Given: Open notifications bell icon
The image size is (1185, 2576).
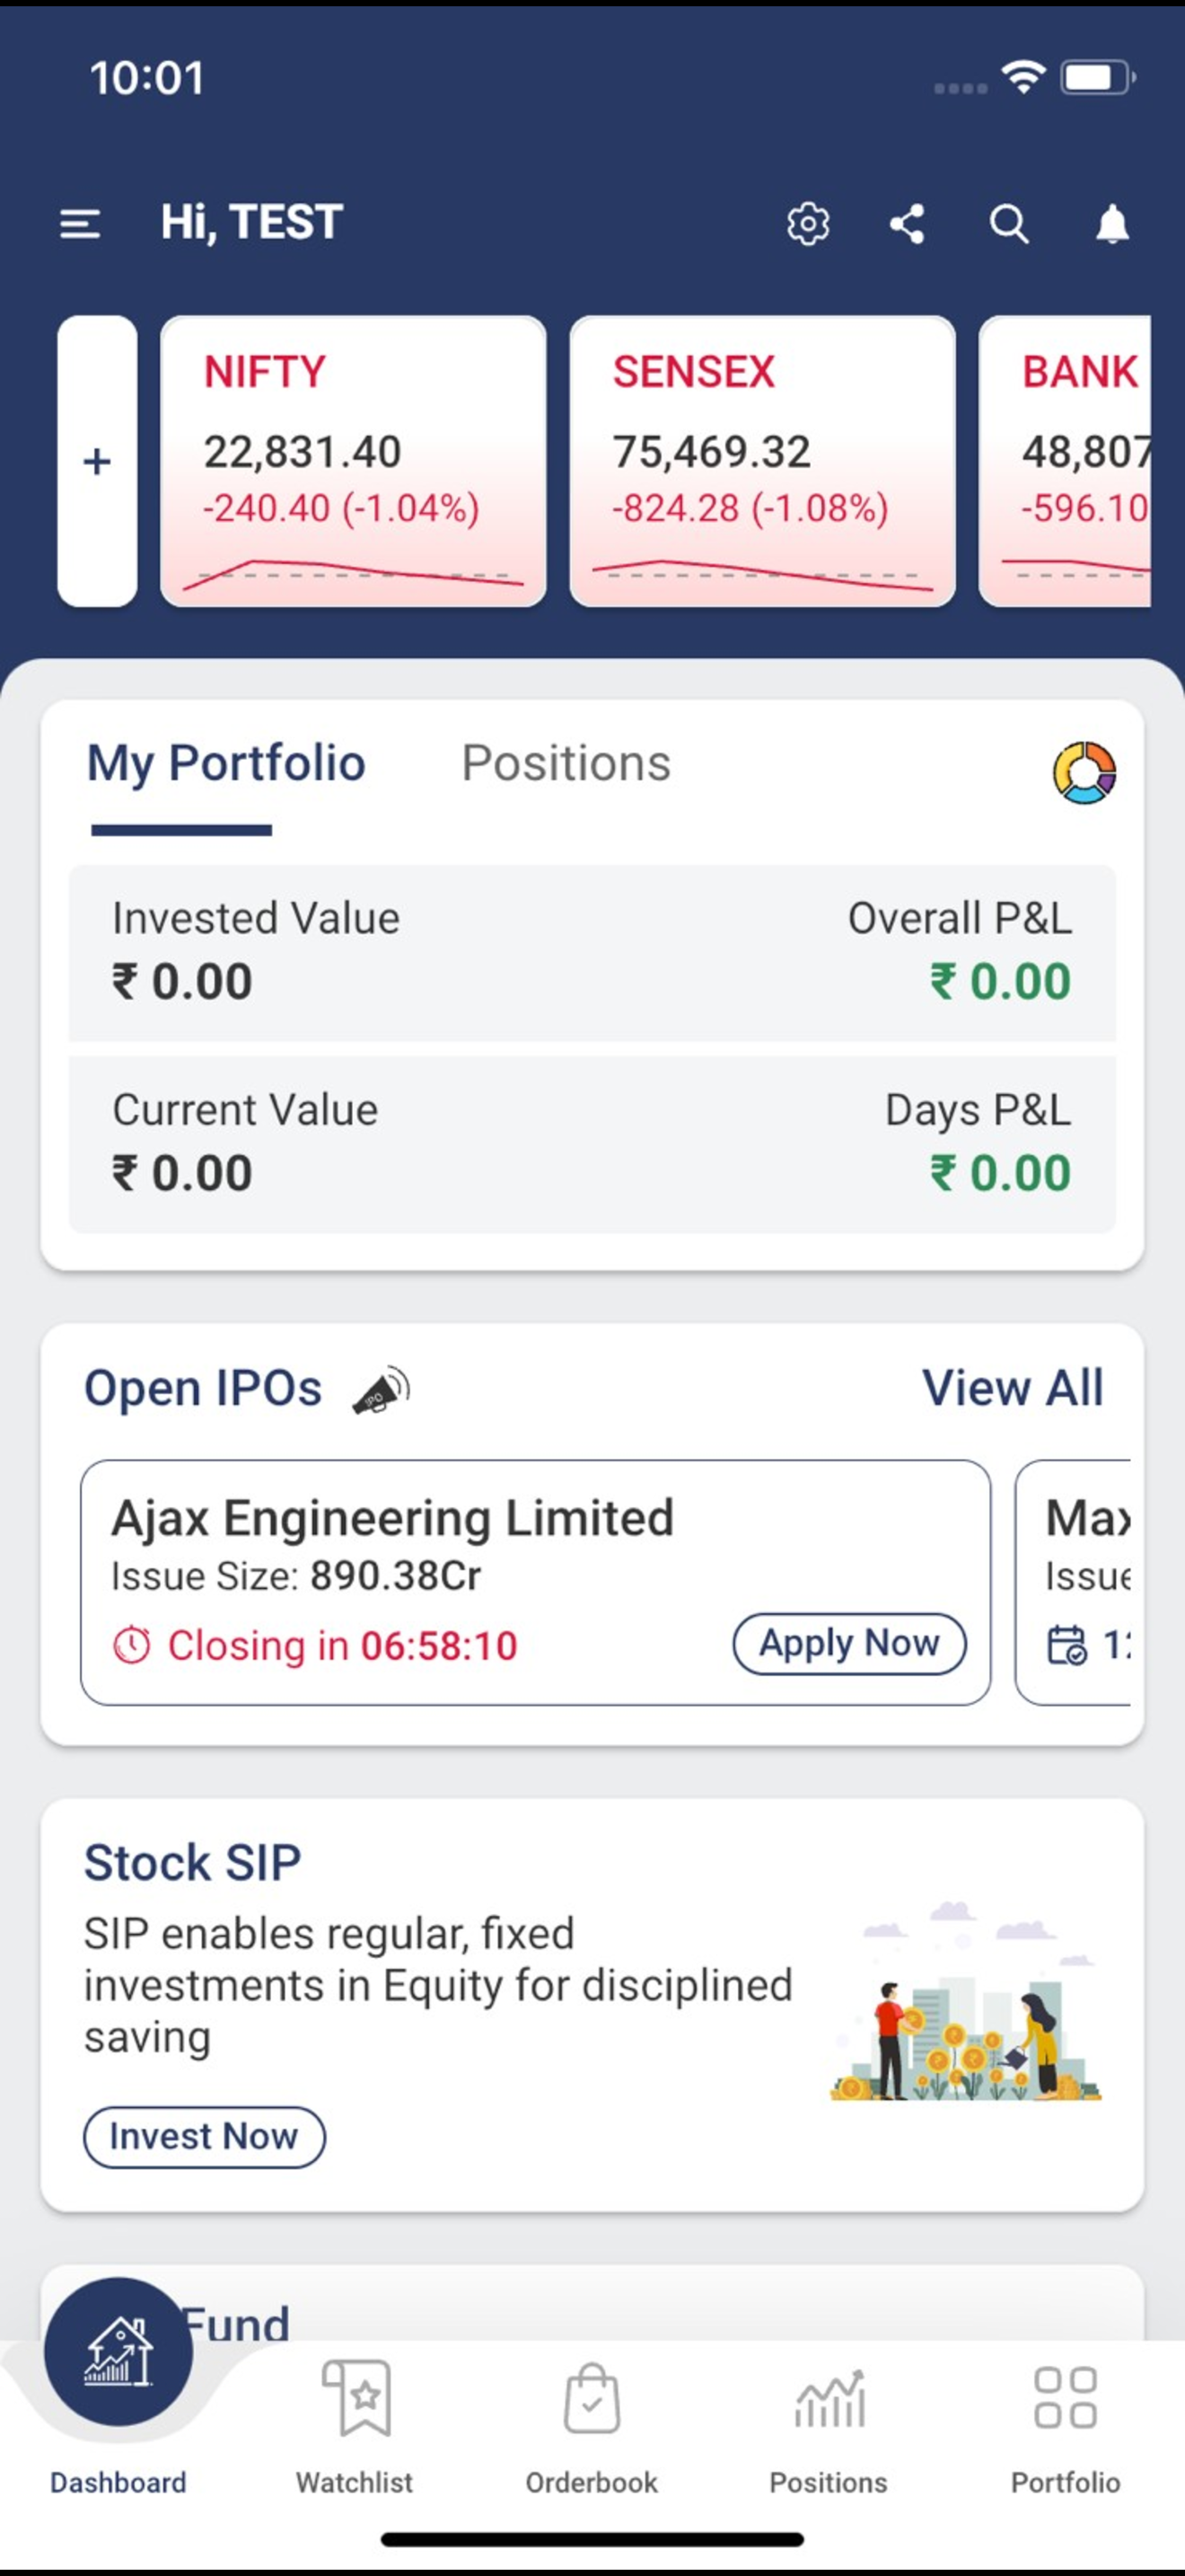Looking at the screenshot, I should tap(1112, 224).
